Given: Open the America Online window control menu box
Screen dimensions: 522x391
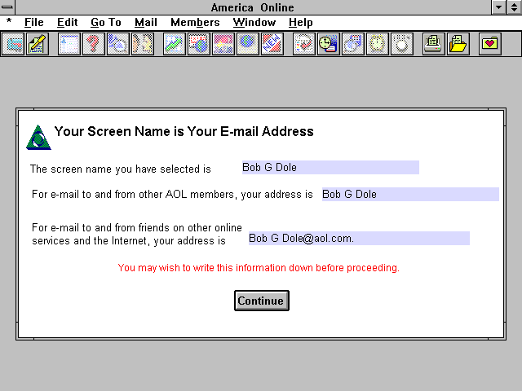Looking at the screenshot, I should click(7, 7).
